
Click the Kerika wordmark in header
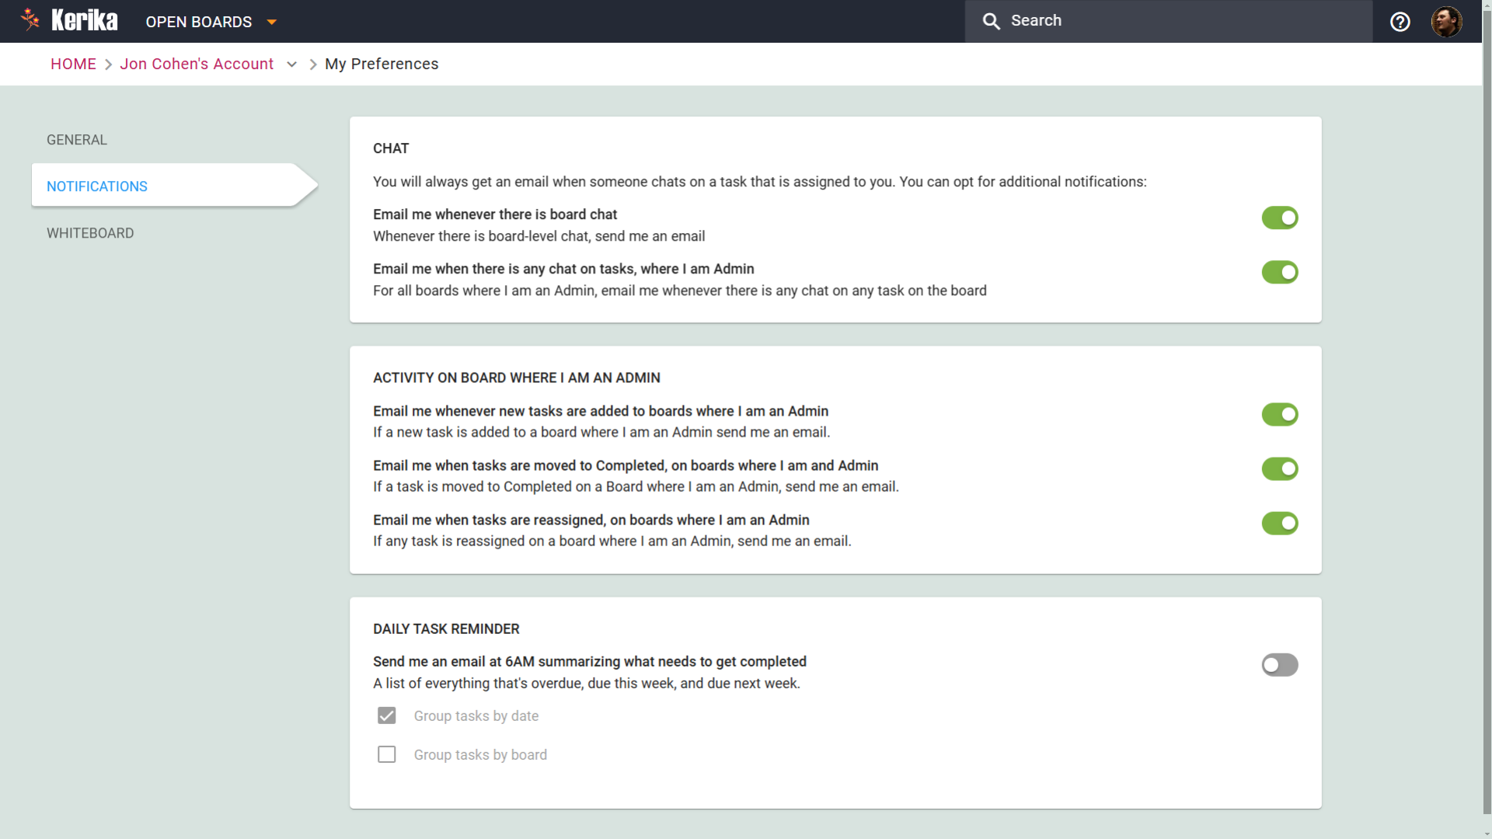85,20
